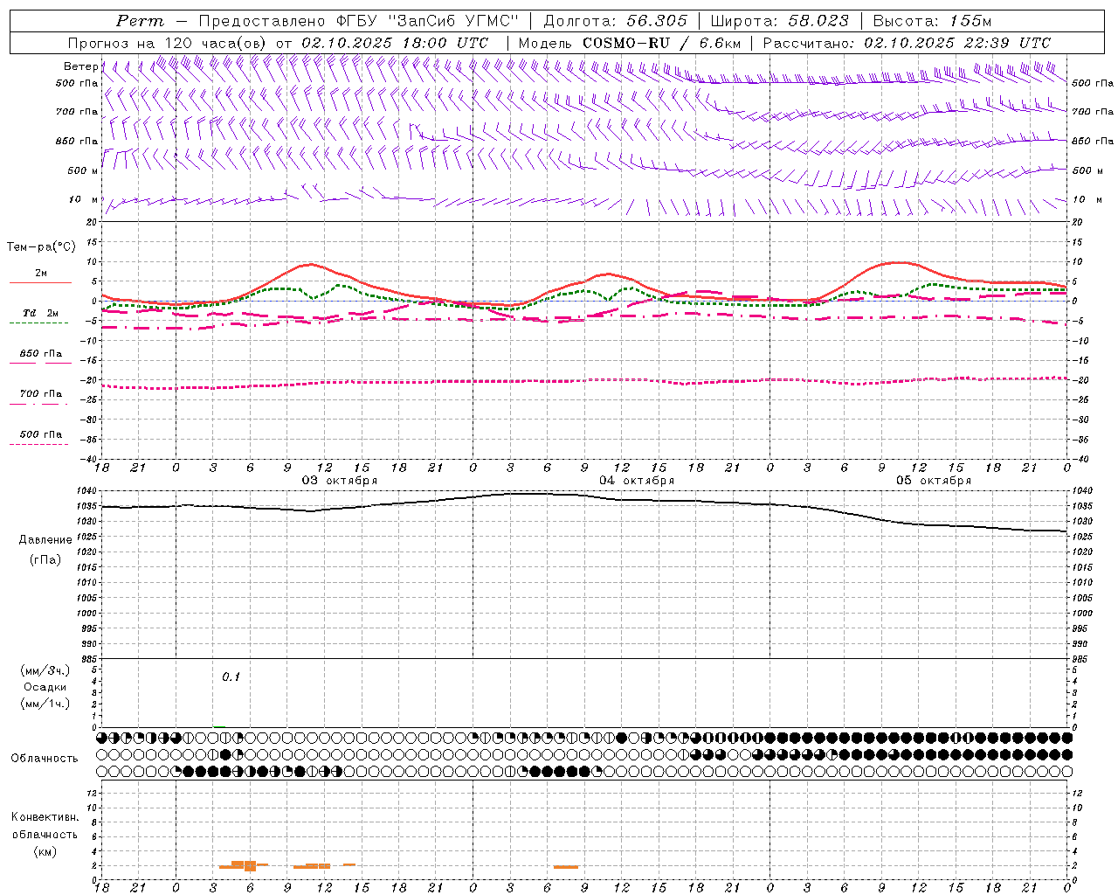The image size is (1118, 895).
Task: Click the "Конвективн." convective cloud label
Action: coord(45,817)
